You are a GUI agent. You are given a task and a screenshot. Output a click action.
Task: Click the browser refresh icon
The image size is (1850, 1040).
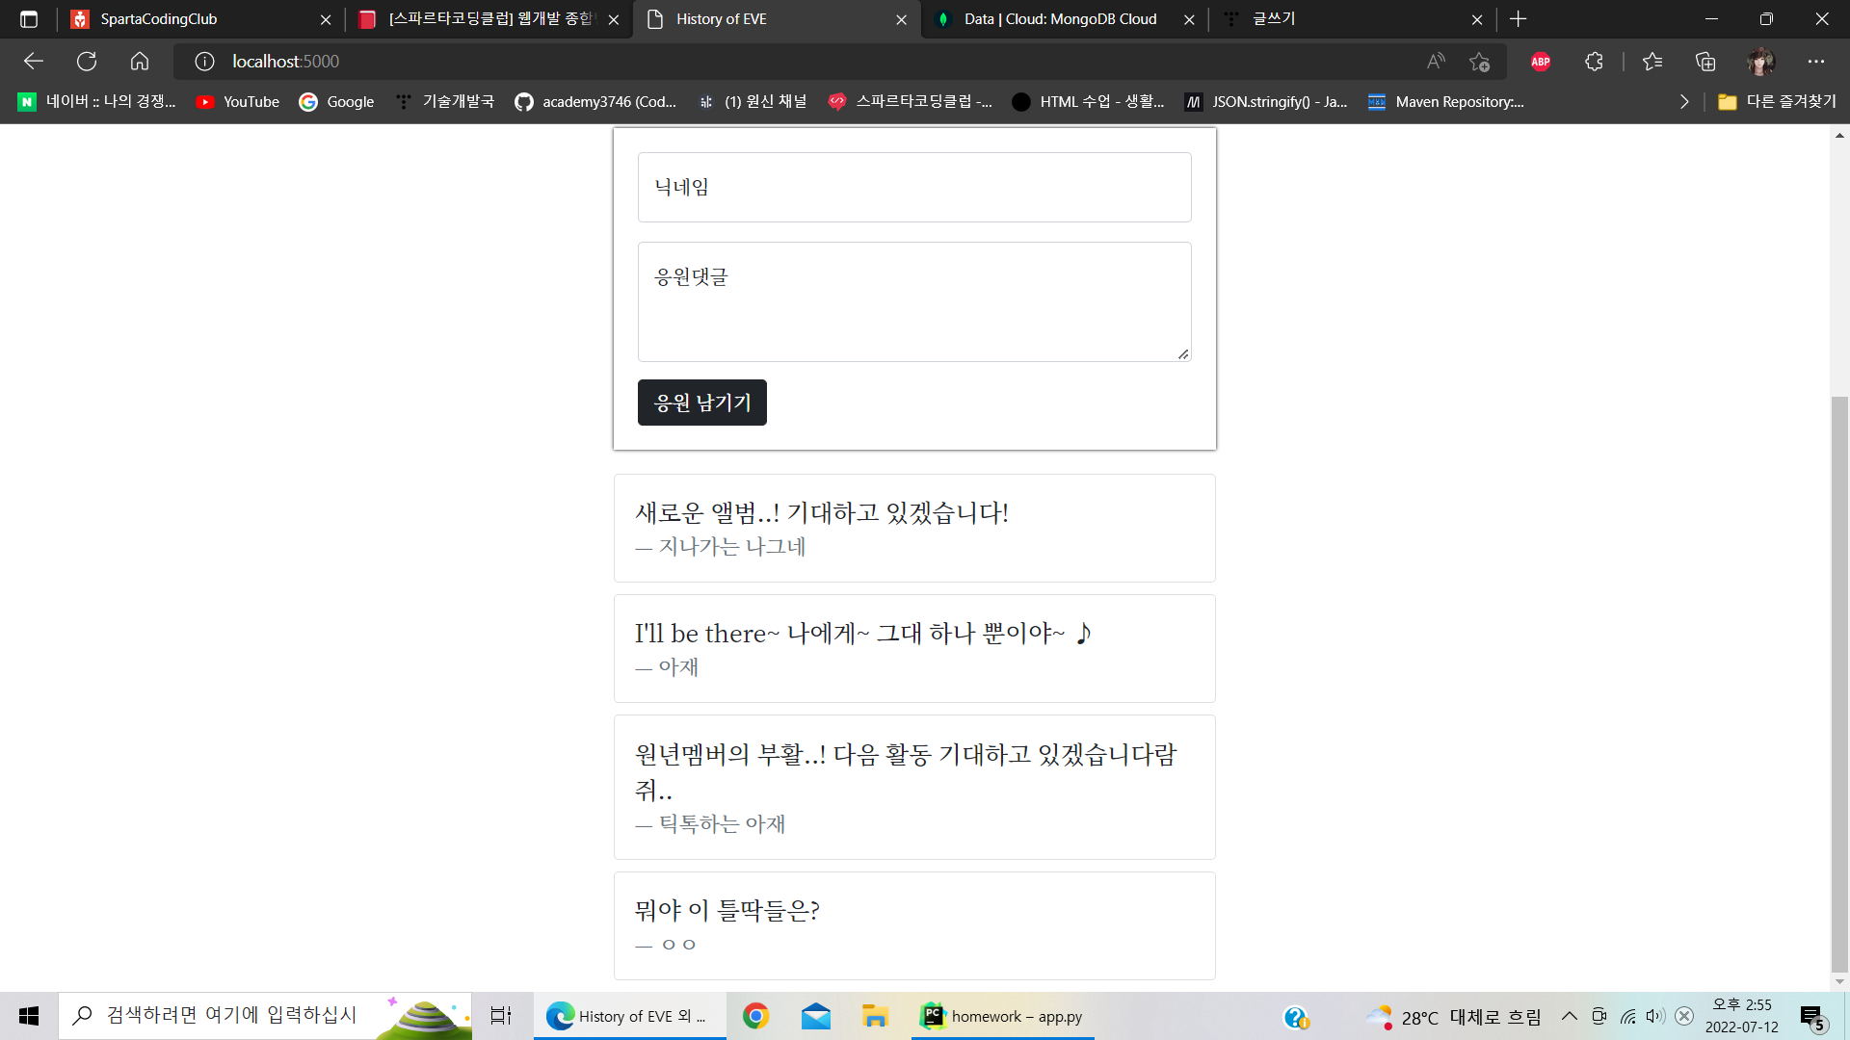87,62
